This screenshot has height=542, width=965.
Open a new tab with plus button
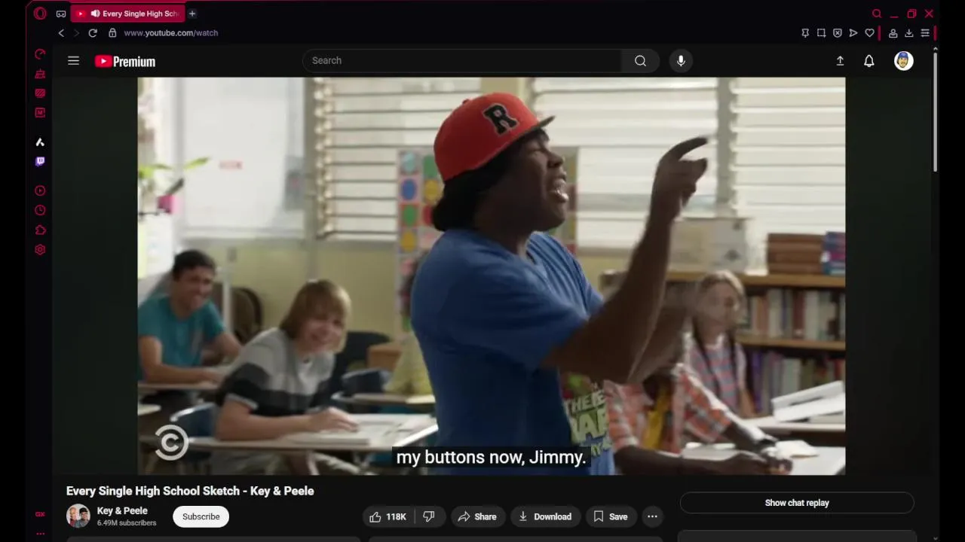point(192,14)
